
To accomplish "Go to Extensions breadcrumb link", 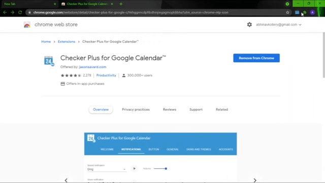I will coord(67,42).
